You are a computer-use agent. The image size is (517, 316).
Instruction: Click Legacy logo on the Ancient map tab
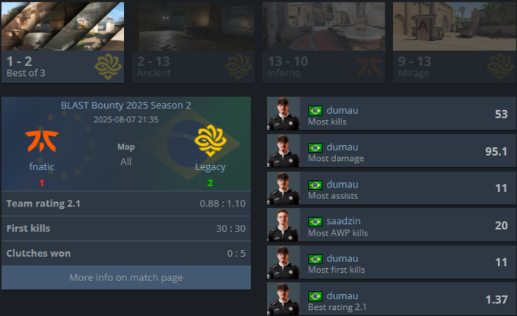[x=239, y=67]
